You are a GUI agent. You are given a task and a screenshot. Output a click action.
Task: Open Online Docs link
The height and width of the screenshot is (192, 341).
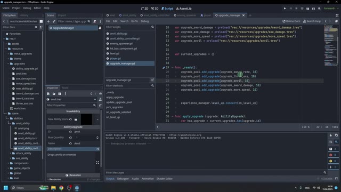click(291, 21)
